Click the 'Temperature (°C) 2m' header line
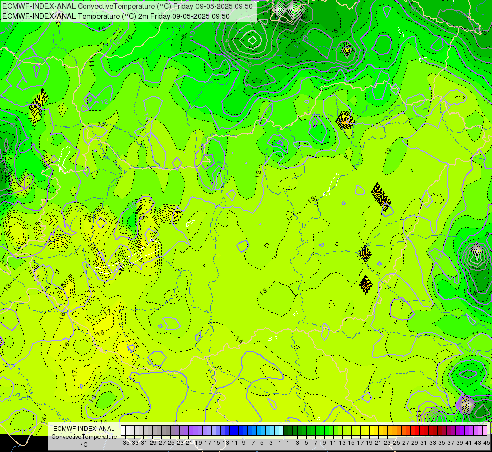The height and width of the screenshot is (452, 492). pos(116,16)
